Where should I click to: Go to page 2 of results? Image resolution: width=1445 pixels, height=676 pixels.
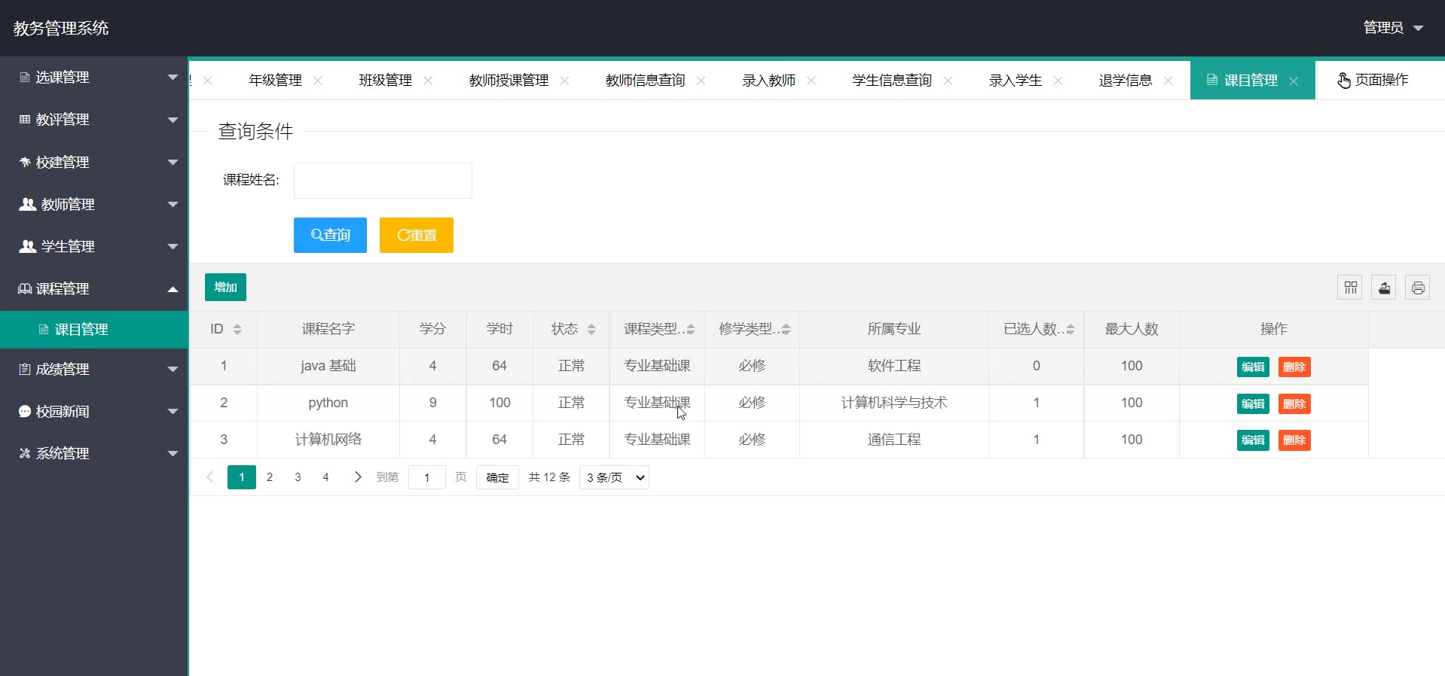click(270, 477)
